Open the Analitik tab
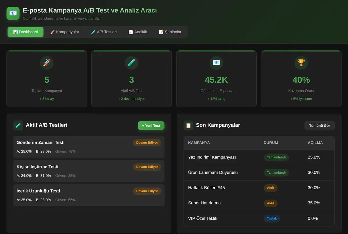This screenshot has height=234, width=348. [x=138, y=32]
